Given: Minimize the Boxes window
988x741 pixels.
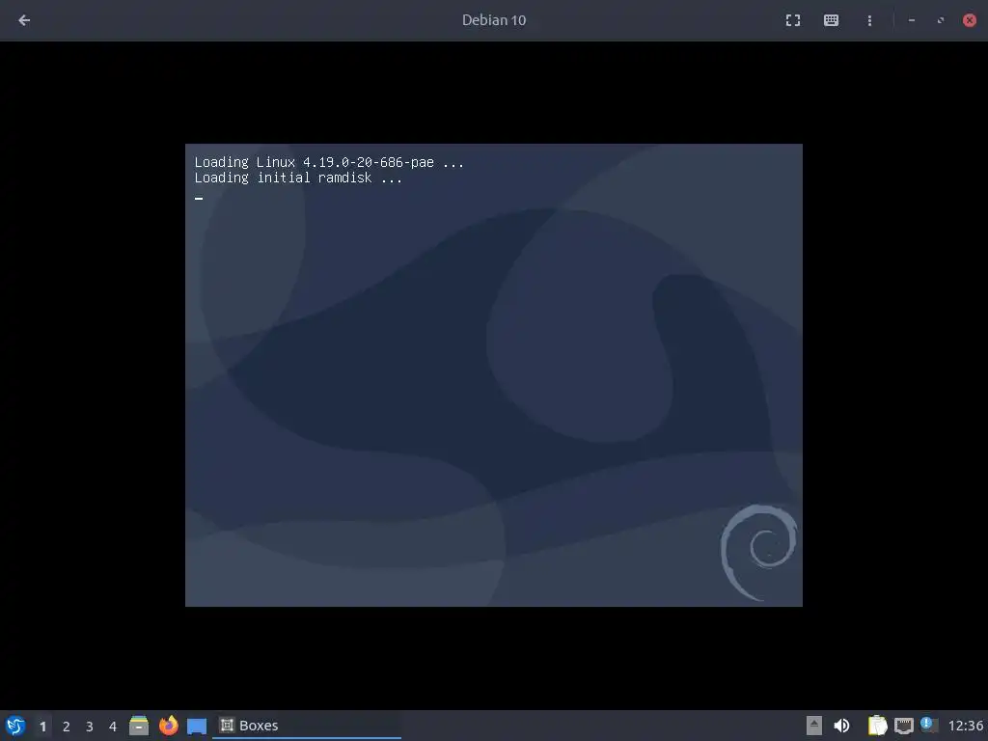Looking at the screenshot, I should pos(911,20).
